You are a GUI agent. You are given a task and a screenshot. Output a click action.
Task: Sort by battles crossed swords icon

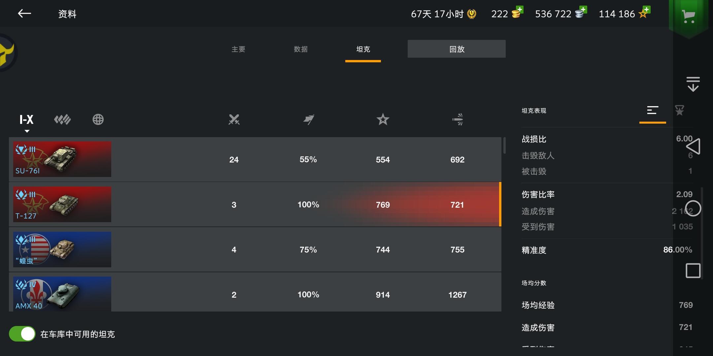[x=234, y=119]
